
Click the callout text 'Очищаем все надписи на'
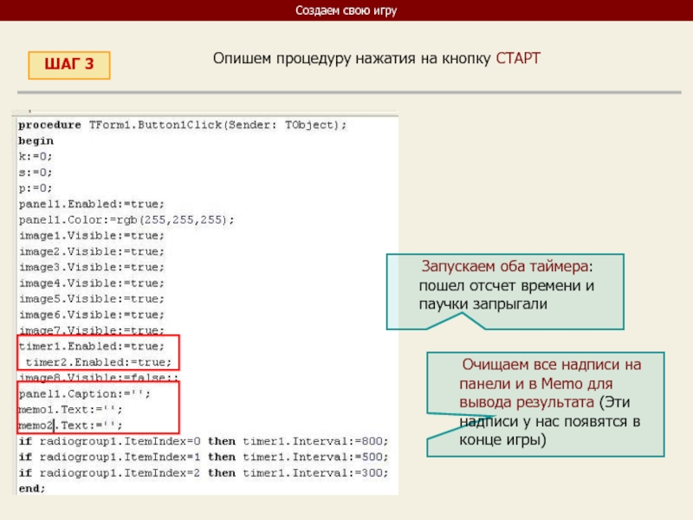click(x=551, y=365)
